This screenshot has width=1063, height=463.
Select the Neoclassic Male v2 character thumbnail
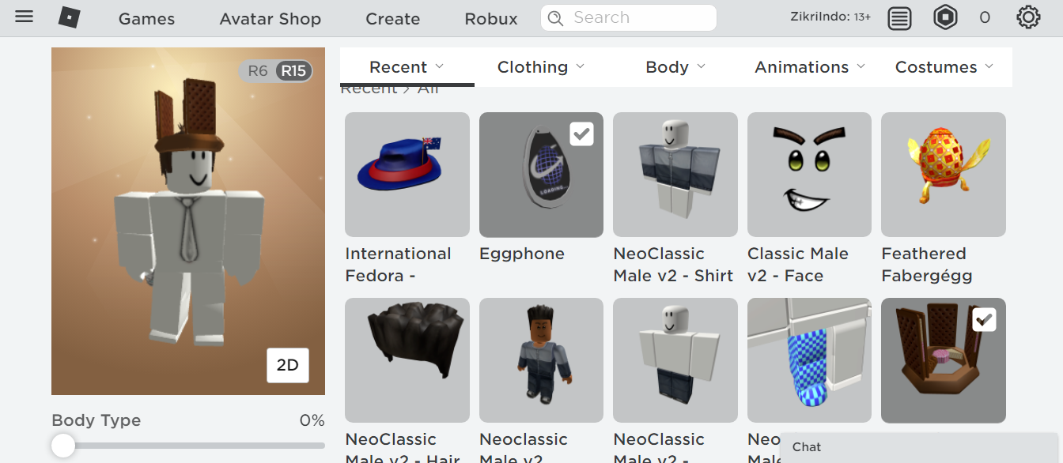coord(541,360)
